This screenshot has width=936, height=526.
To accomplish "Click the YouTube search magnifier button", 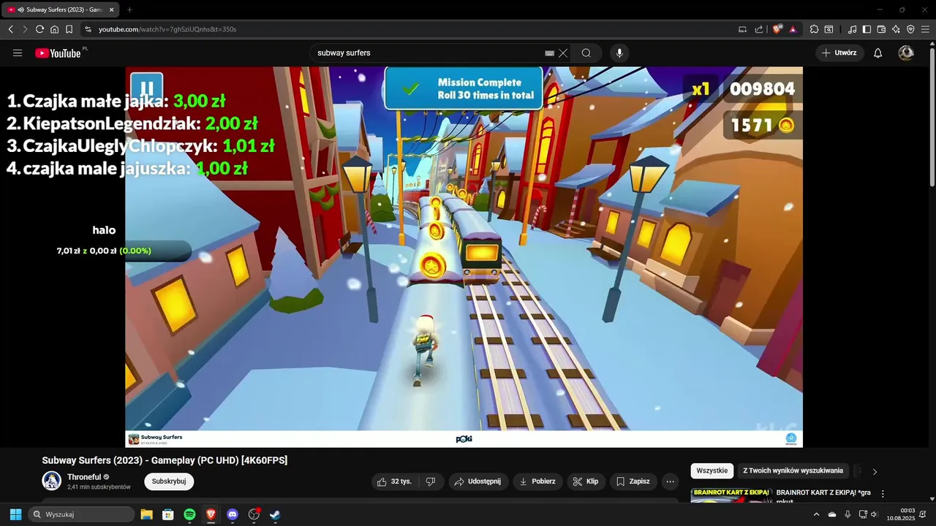I will [586, 53].
